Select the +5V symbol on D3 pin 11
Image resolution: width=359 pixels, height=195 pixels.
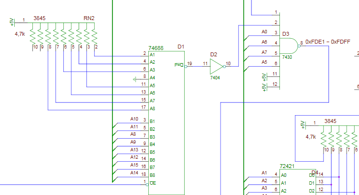click(265, 77)
